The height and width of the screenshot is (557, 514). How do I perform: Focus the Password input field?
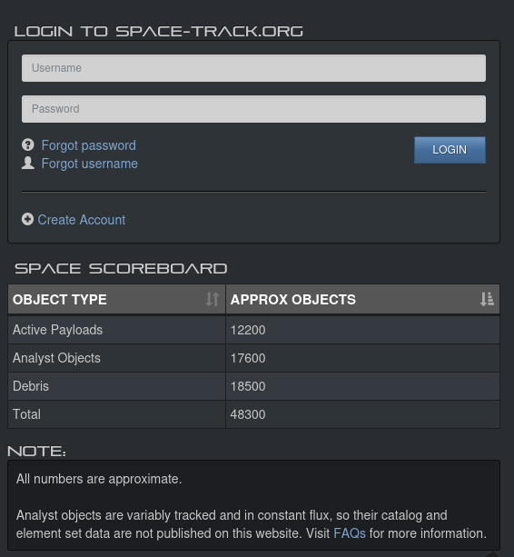coord(253,109)
